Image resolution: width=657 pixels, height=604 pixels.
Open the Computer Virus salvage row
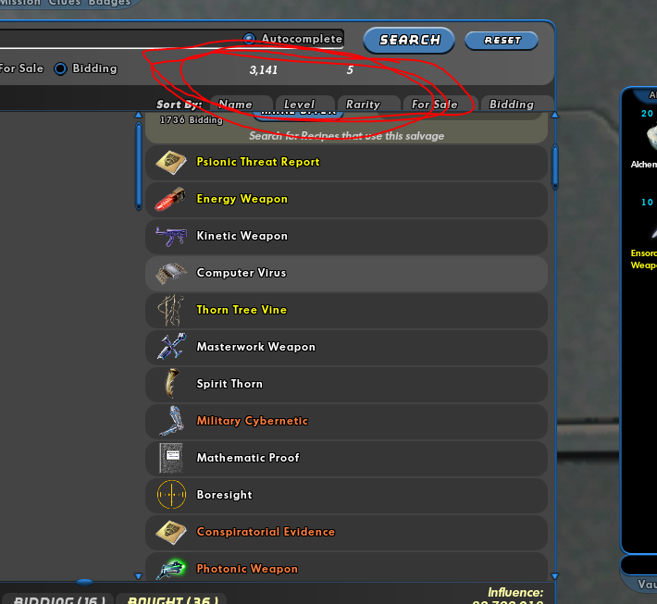point(346,273)
